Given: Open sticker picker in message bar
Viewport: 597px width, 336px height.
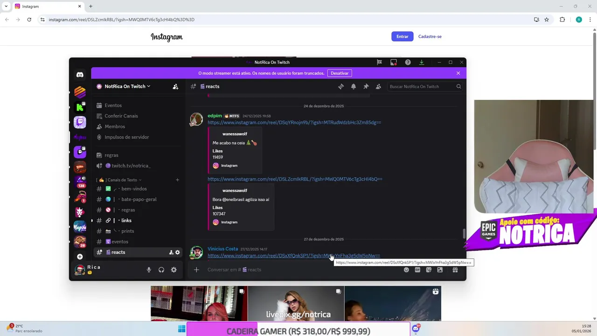Looking at the screenshot, I should [429, 270].
